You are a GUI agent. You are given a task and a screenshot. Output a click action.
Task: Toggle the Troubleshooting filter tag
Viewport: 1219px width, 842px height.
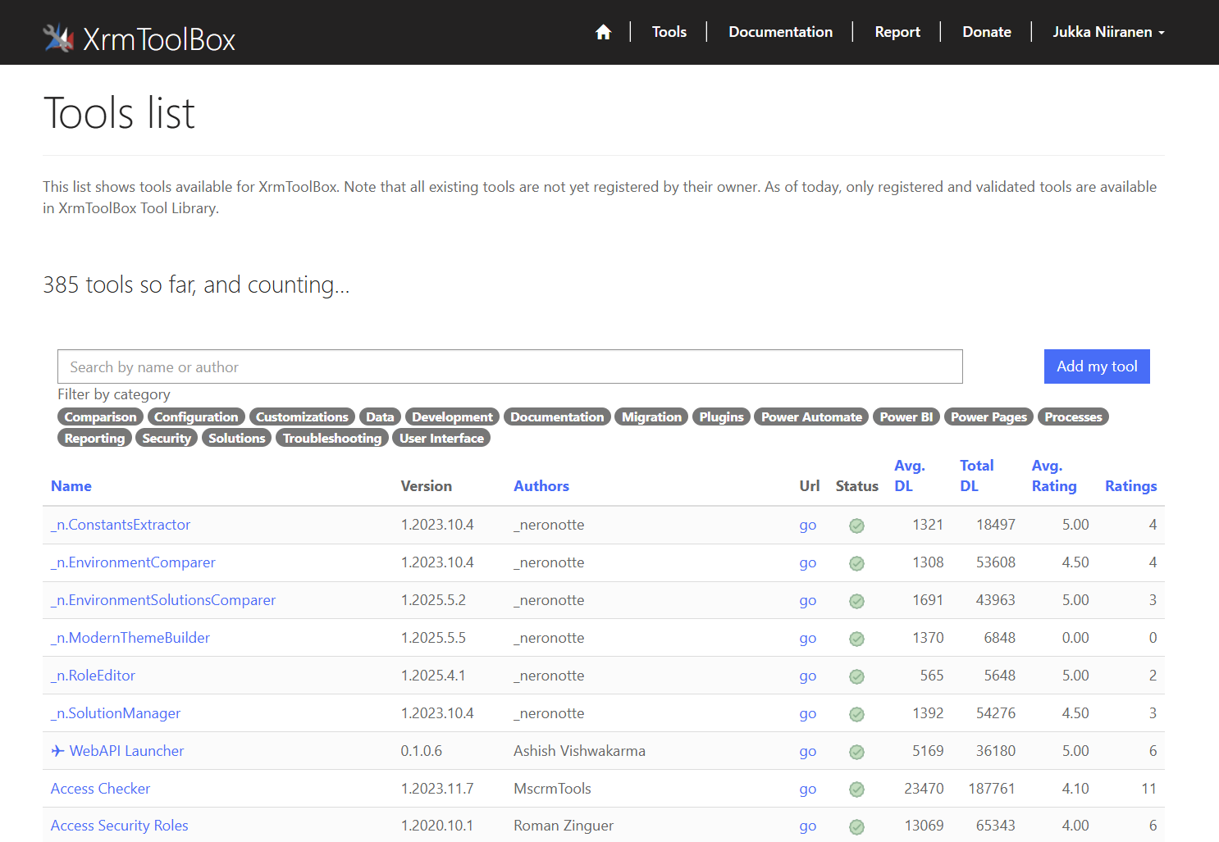[331, 439]
